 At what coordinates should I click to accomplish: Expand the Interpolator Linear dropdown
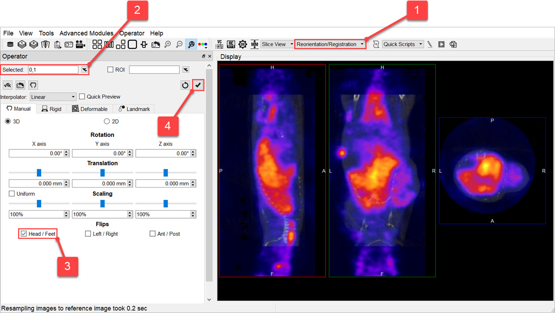coord(53,97)
